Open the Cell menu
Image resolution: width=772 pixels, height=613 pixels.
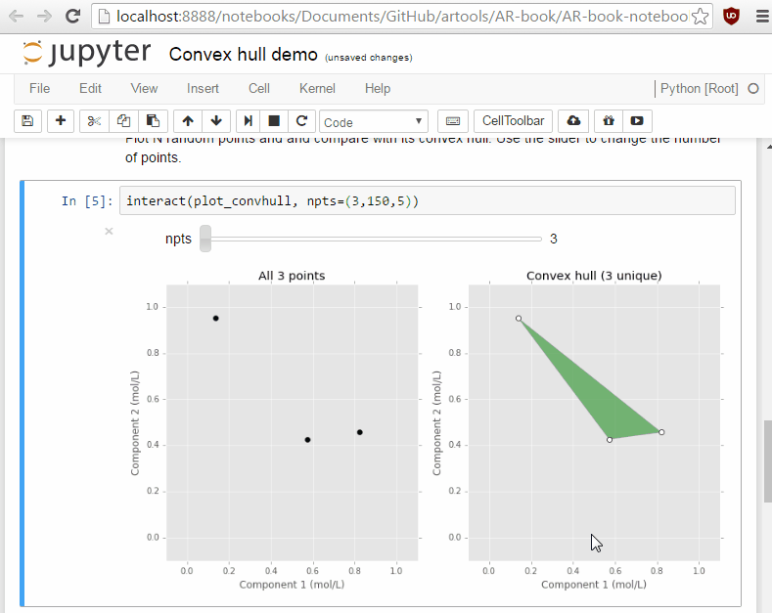tap(258, 88)
